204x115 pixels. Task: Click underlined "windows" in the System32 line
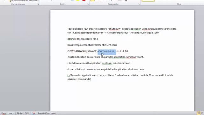pyautogui.click(x=131, y=57)
